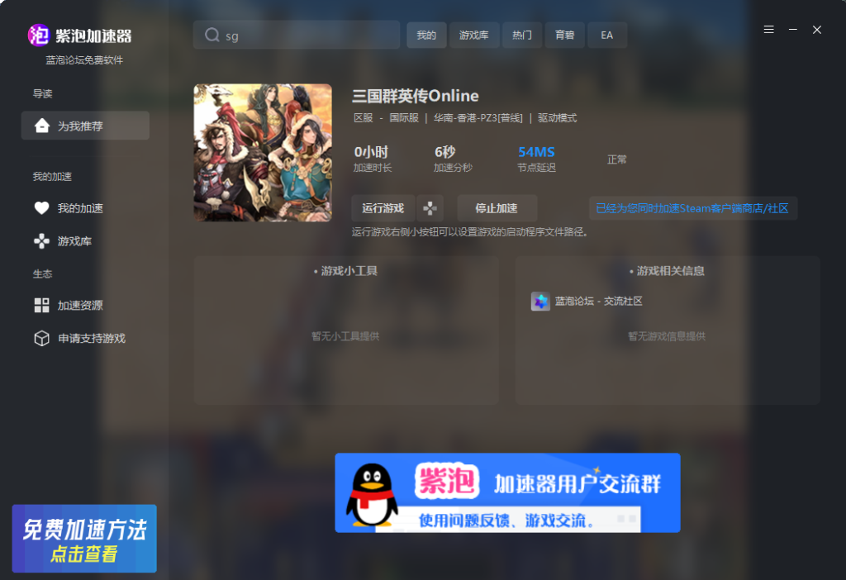846x580 pixels.
Task: Click the 6秒 value
Action: coord(445,152)
